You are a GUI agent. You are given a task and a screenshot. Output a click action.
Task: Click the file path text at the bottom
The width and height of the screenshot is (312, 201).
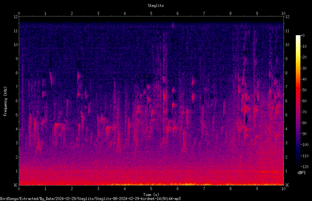coord(90,199)
